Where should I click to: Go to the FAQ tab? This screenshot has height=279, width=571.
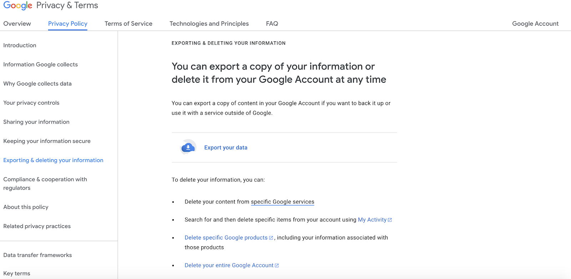pos(272,24)
